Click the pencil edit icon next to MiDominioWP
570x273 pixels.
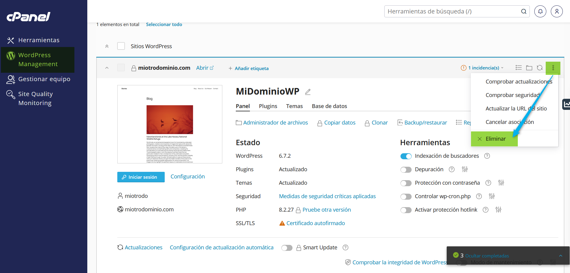[308, 92]
